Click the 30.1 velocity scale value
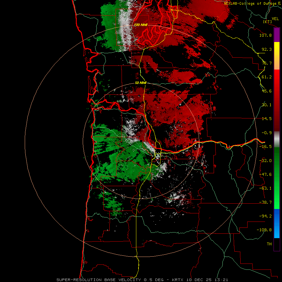 (x=267, y=105)
